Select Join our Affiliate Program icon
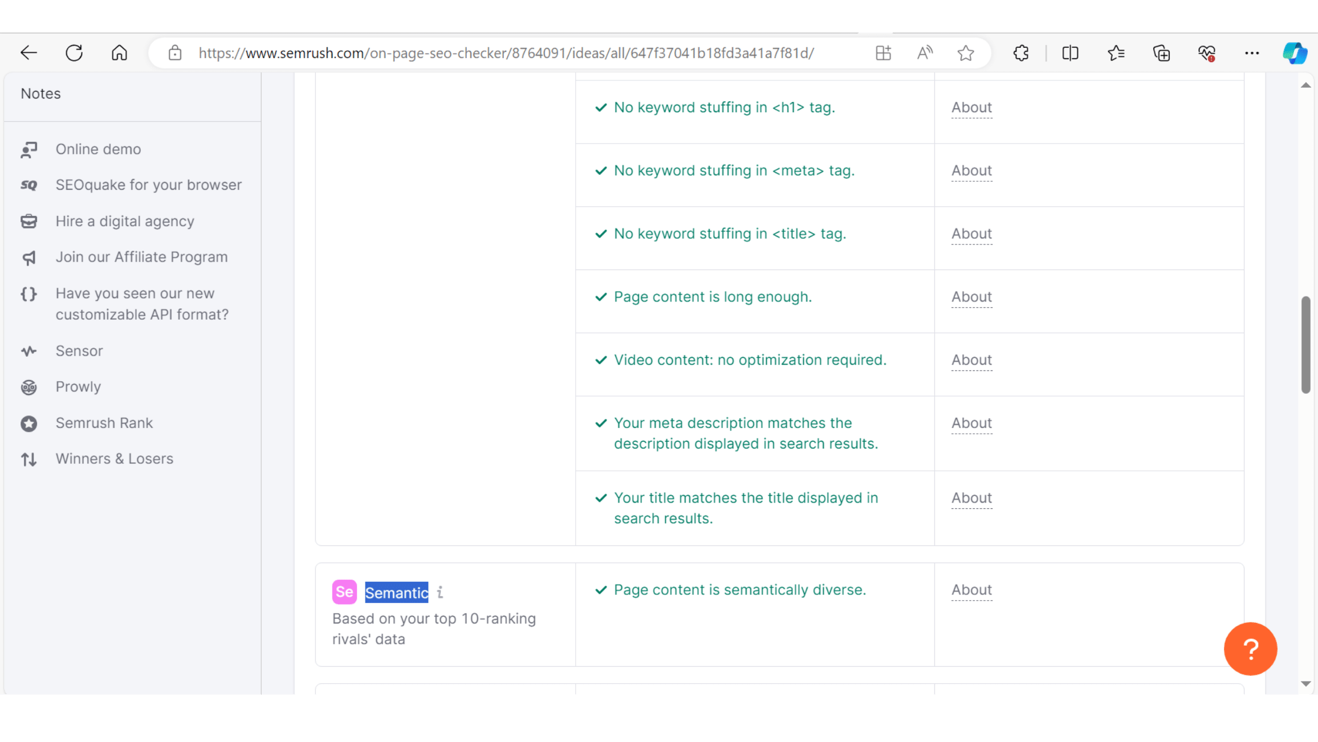This screenshot has height=742, width=1318. point(28,257)
